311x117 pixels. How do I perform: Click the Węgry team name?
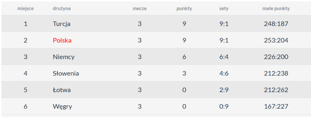click(x=63, y=107)
